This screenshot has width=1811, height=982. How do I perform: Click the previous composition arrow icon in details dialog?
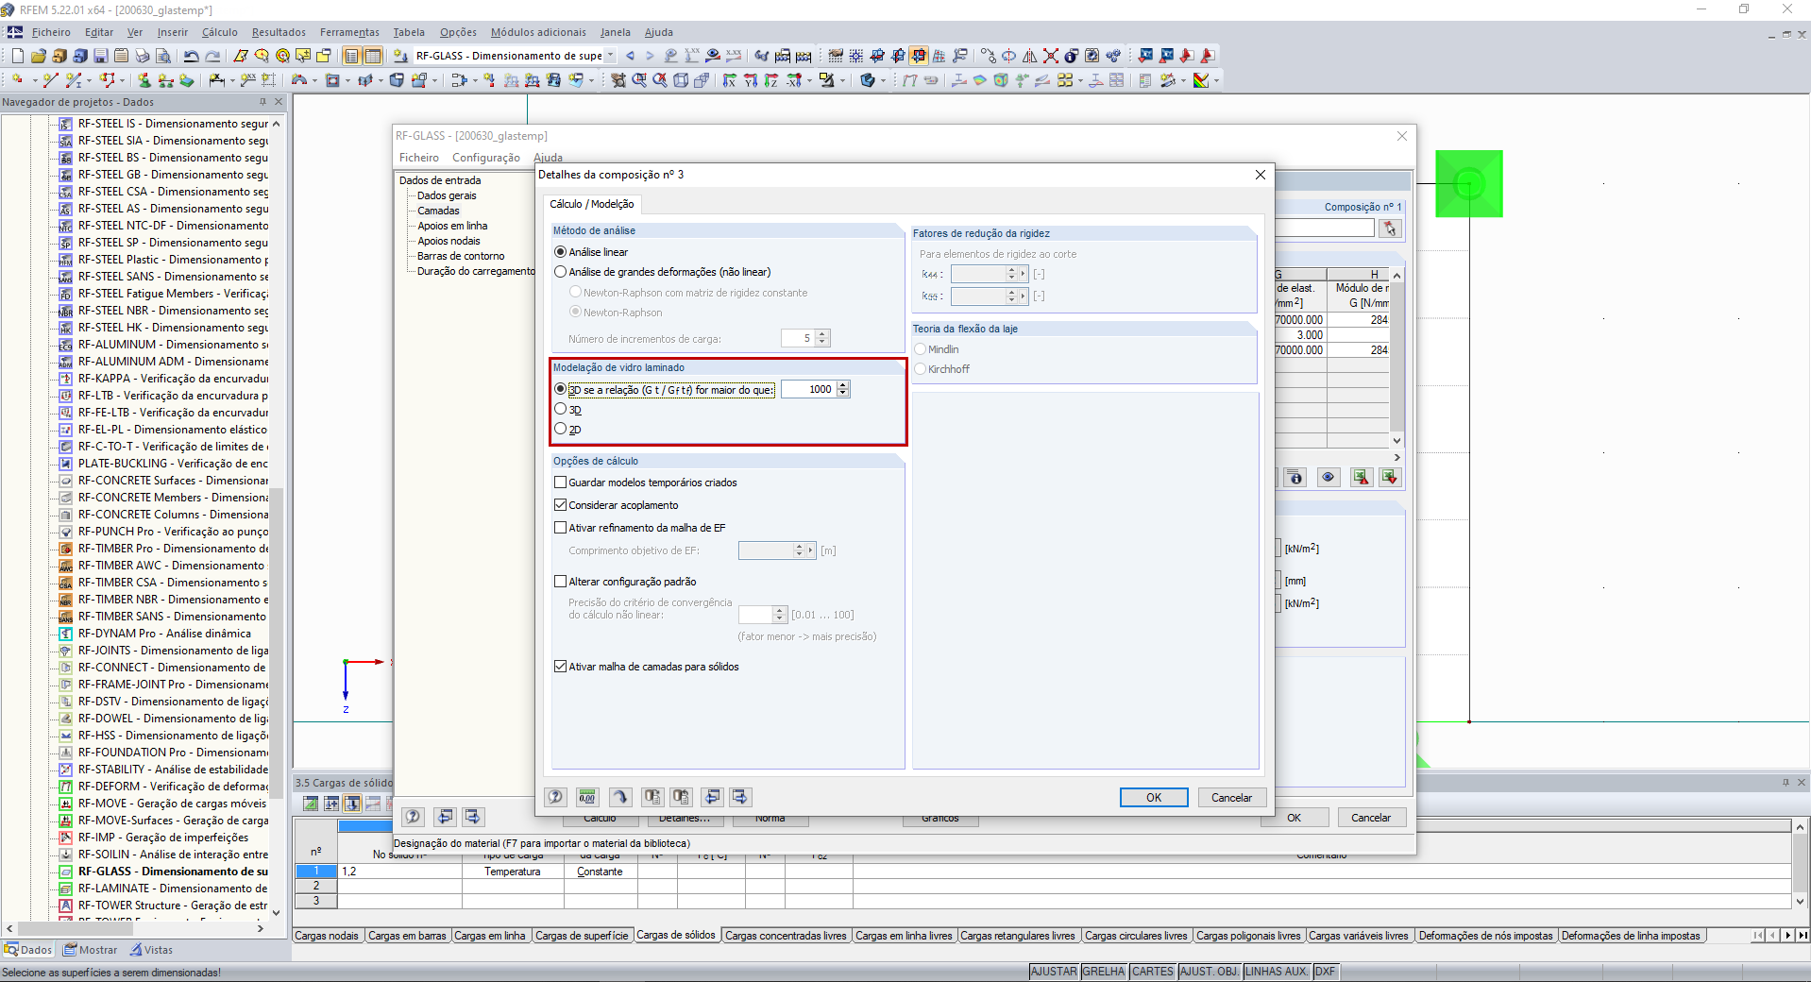click(x=713, y=797)
